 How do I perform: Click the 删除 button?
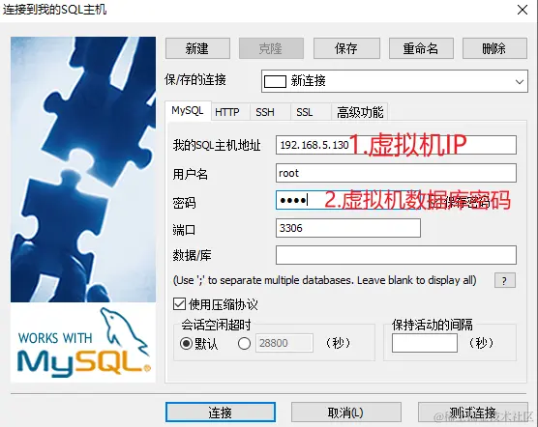tap(494, 48)
